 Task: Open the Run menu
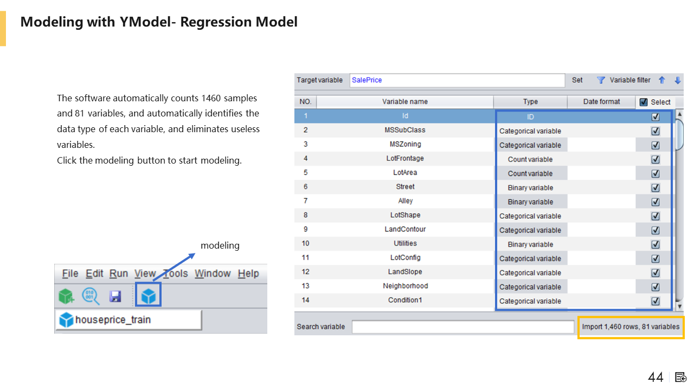click(x=119, y=274)
